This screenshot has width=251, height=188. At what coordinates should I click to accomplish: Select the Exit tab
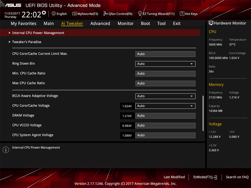tap(177, 24)
